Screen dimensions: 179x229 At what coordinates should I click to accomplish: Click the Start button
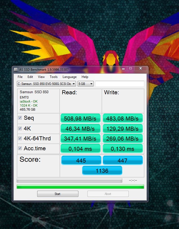[x=58, y=194]
